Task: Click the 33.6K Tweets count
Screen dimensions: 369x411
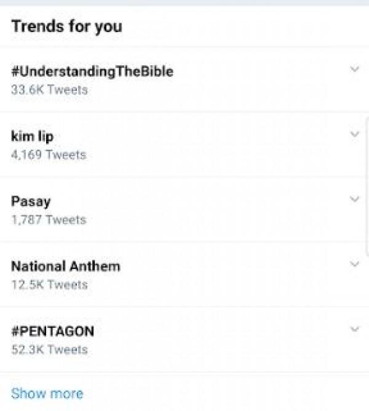Action: (50, 90)
